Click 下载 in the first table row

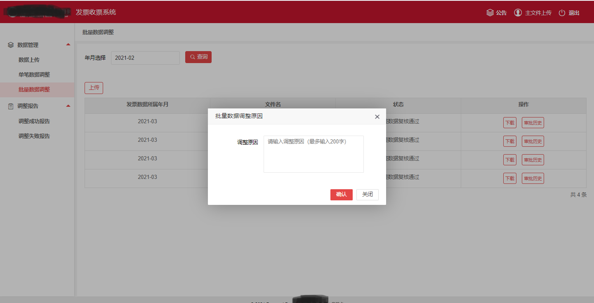(510, 123)
